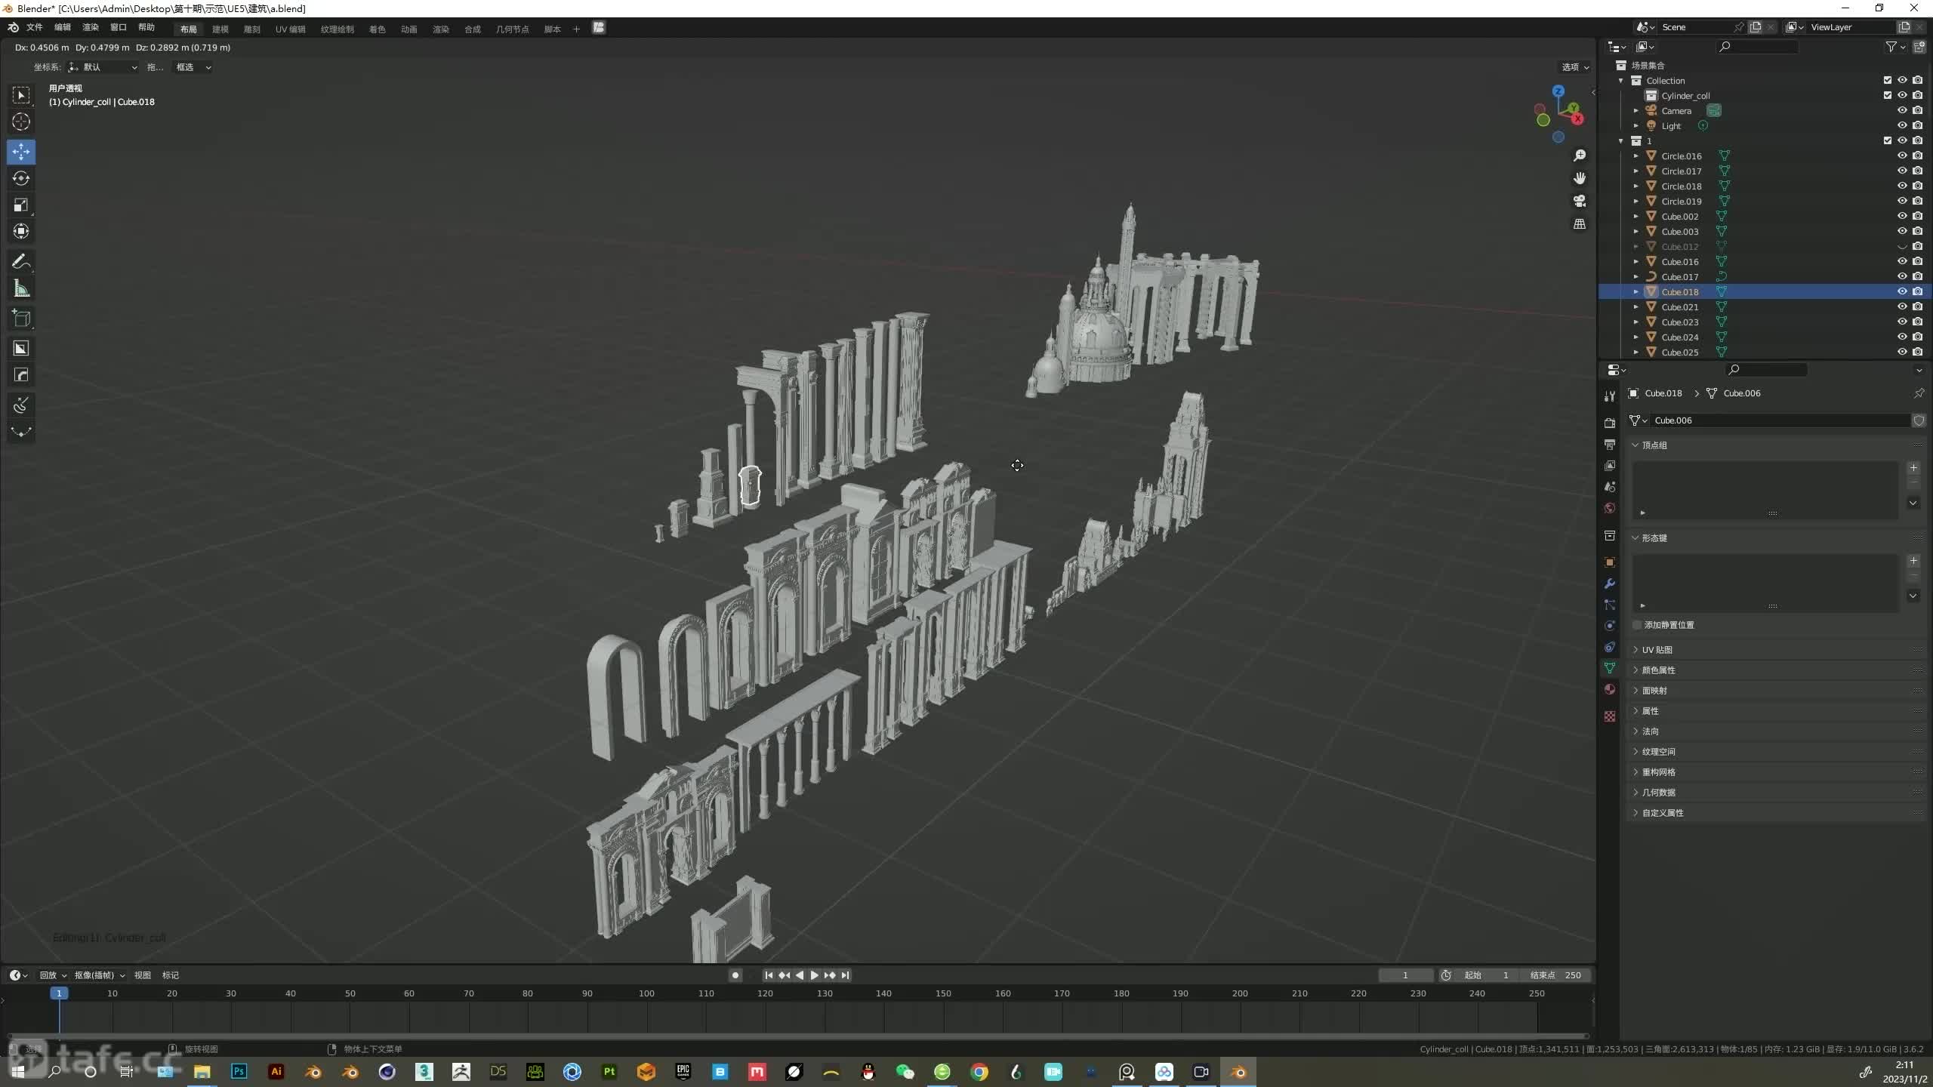Open the 文件 file menu
Screen dimensions: 1933x1087
pyautogui.click(x=35, y=28)
